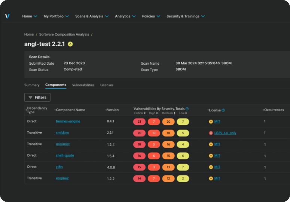Click the scan name 30 Mar 2024 value

(x=204, y=63)
